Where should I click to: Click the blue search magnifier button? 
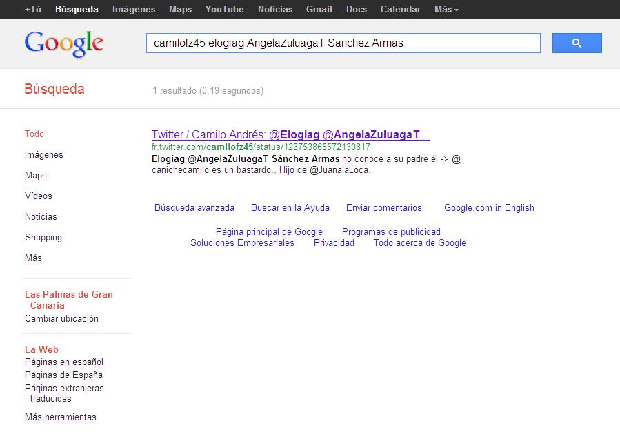tap(577, 43)
